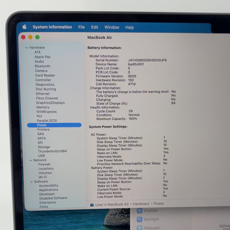Click the Spotlight icon in System Settings
The image size is (230, 230).
[140, 219]
